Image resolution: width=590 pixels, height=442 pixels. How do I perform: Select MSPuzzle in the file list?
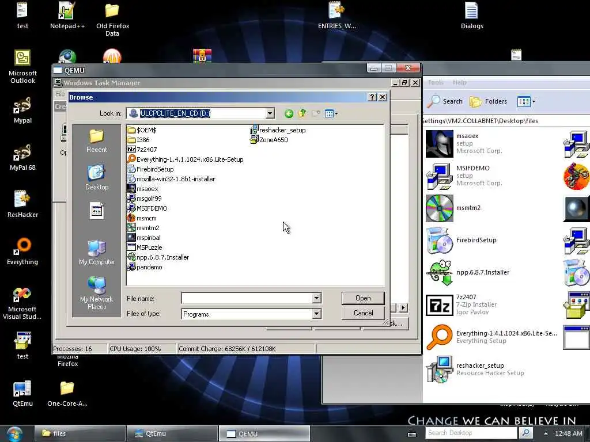coord(145,247)
